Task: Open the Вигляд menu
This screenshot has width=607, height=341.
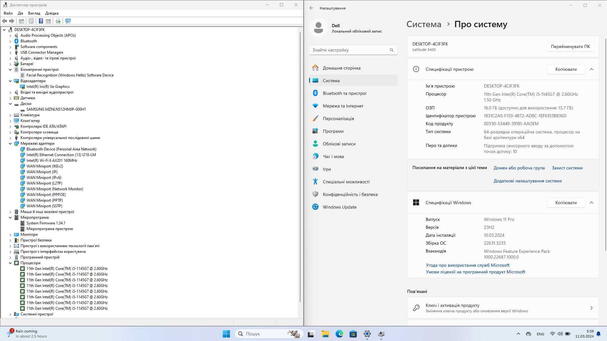Action: point(34,13)
